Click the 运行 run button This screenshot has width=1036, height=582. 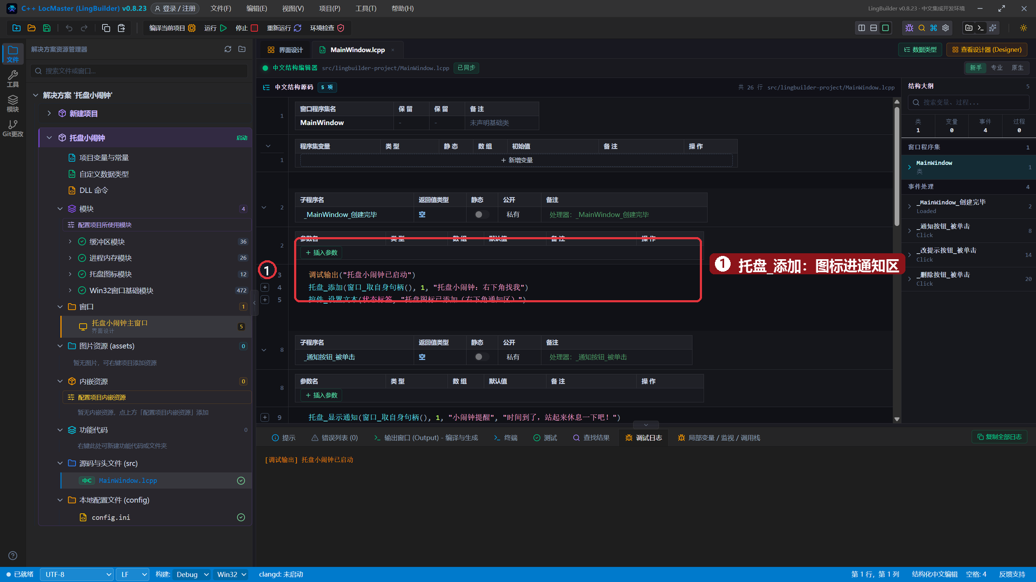click(215, 28)
